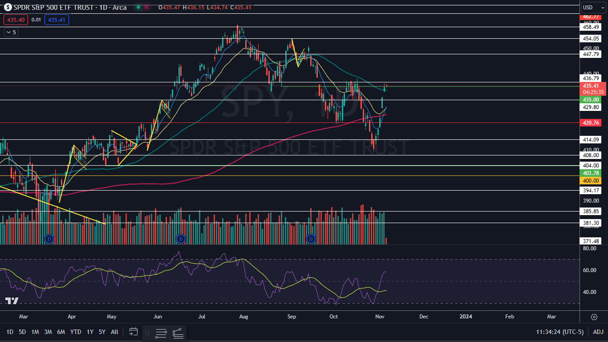The image size is (608, 342).
Task: Click the O435.47 open price value
Action: pyautogui.click(x=168, y=8)
